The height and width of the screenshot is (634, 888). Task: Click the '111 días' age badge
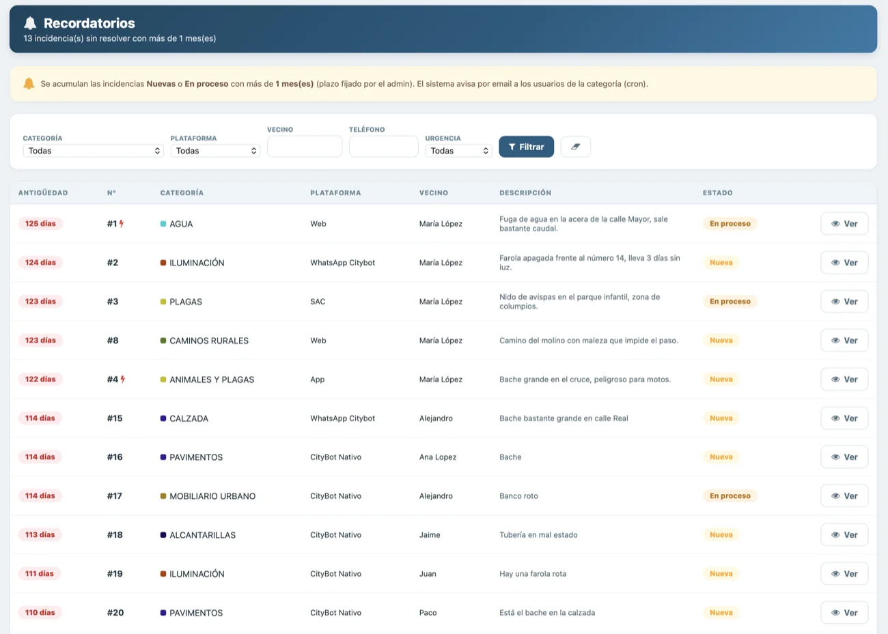click(40, 573)
